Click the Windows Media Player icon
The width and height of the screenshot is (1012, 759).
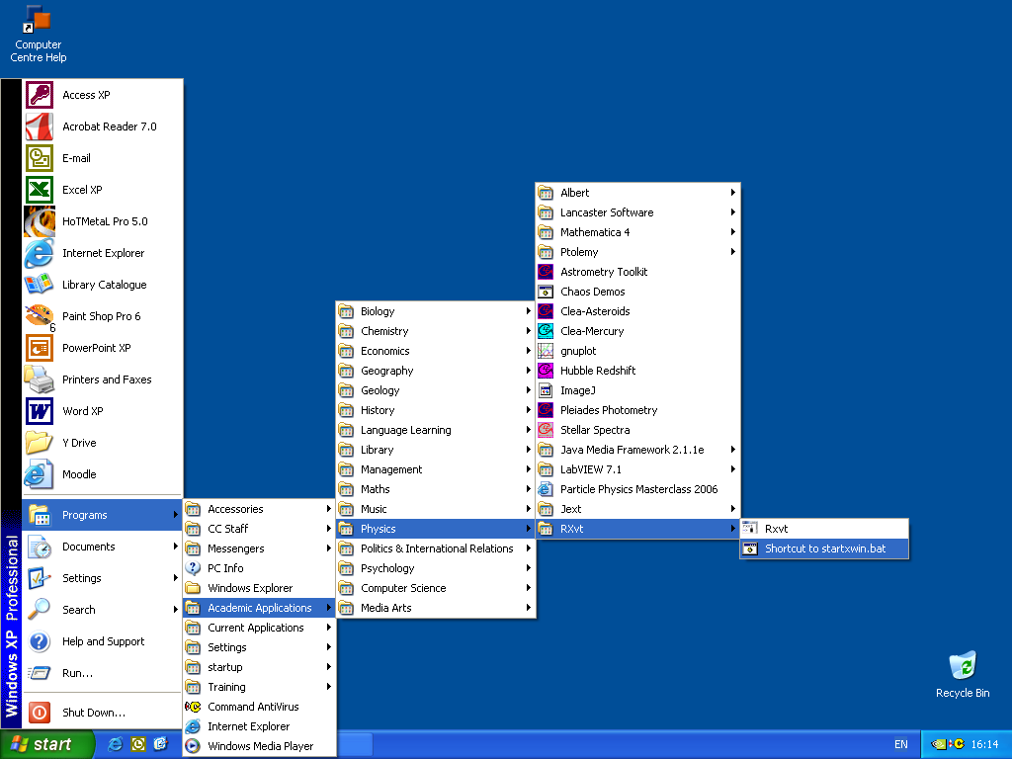pyautogui.click(x=193, y=746)
